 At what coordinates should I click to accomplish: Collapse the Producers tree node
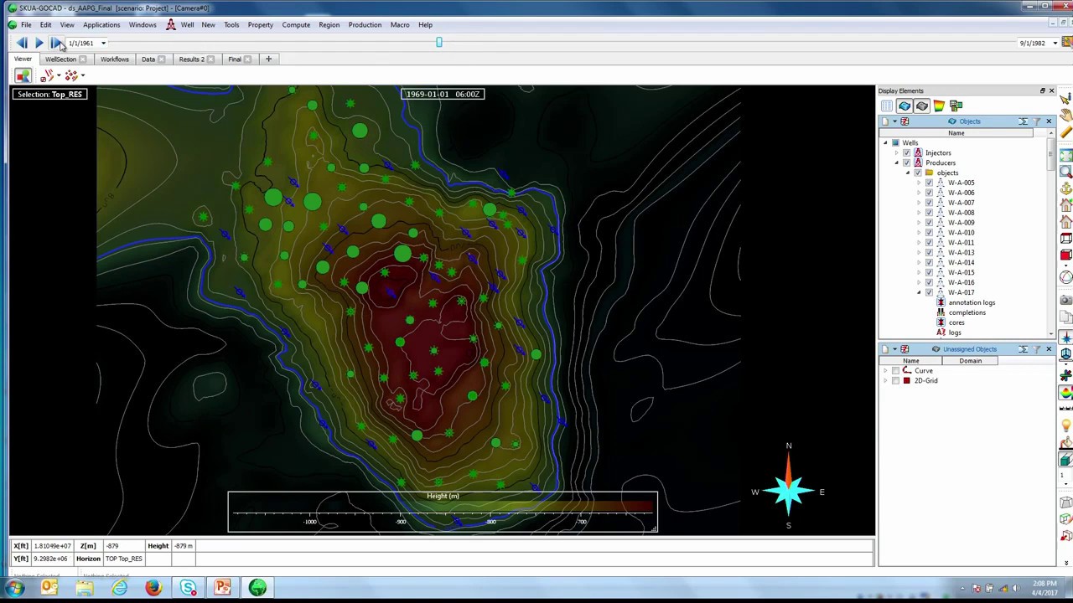coord(896,163)
